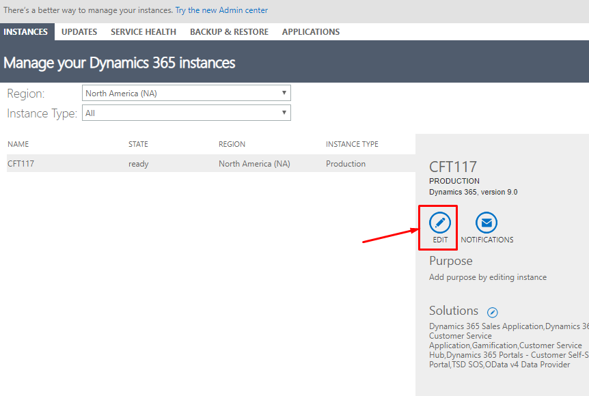Switch to the UPDATES tab

tap(79, 31)
